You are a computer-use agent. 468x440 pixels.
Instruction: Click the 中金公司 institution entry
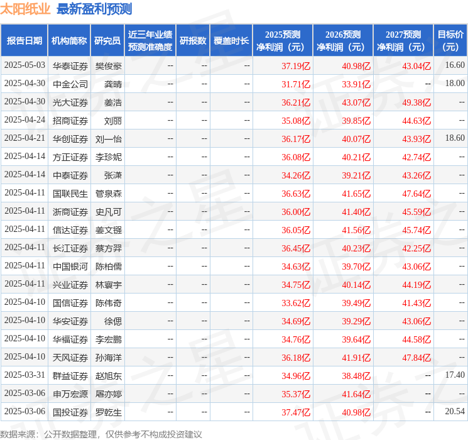(x=70, y=84)
